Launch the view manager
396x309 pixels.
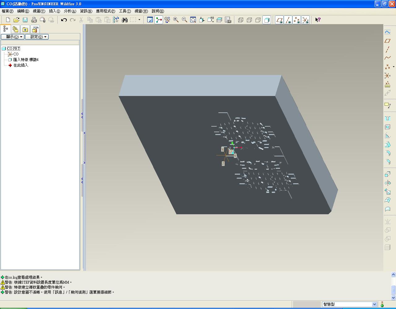pos(228,20)
